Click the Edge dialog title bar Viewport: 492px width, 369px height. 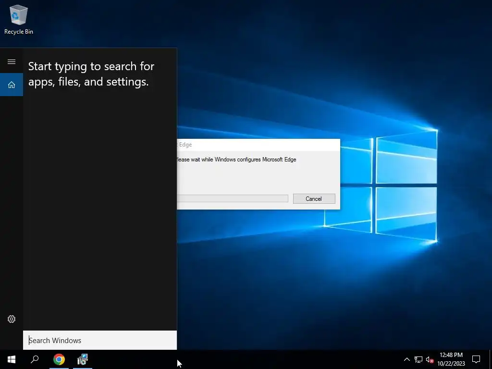(258, 145)
